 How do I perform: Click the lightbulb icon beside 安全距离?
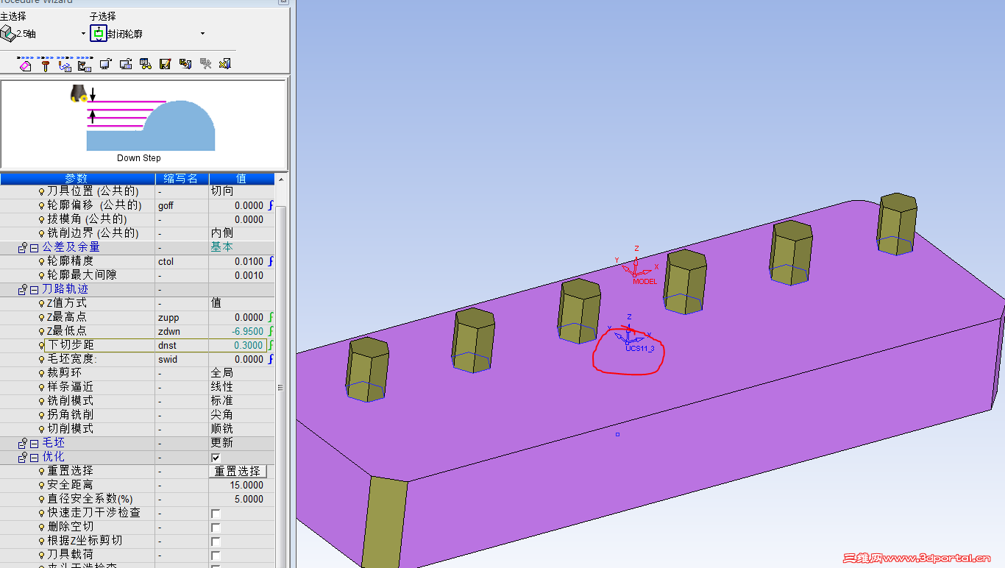42,485
